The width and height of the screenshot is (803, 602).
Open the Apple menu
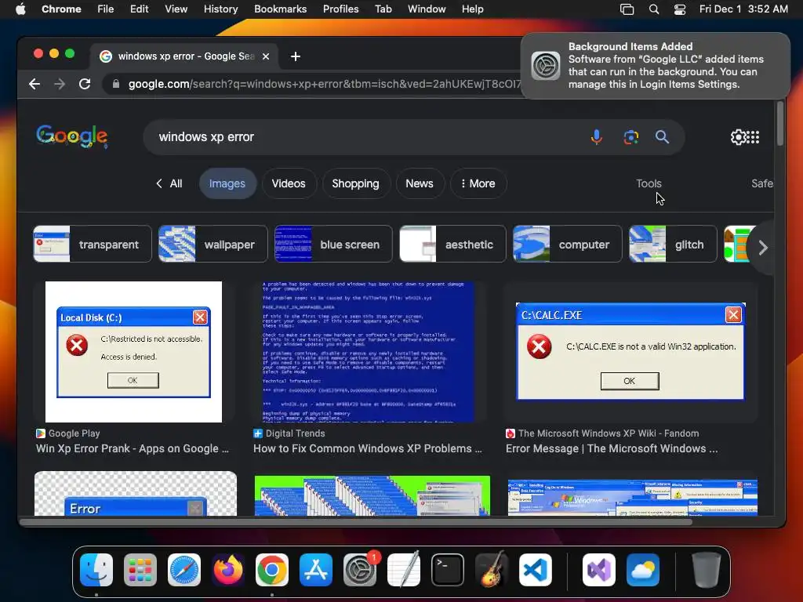20,9
